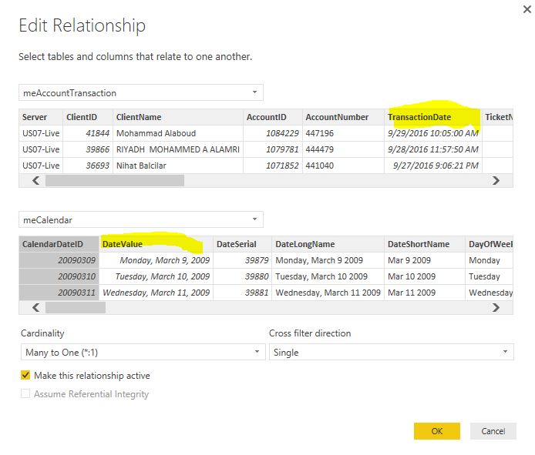Close the Edit Relationship dialog
535x455 pixels.
527,9
